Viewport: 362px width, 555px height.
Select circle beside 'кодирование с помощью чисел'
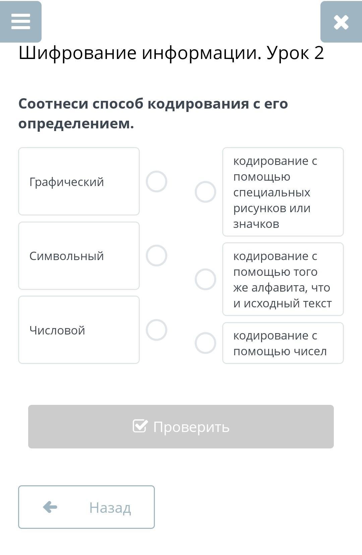pyautogui.click(x=205, y=343)
